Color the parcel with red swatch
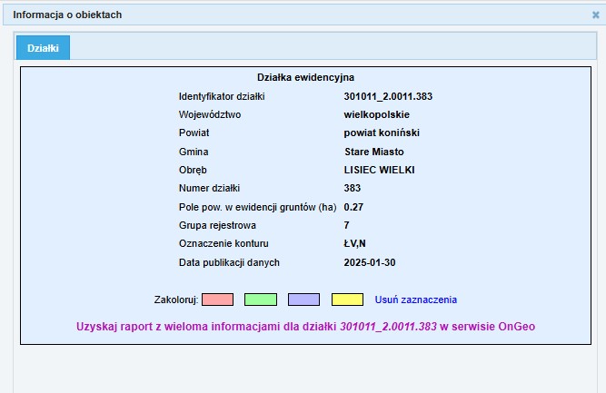The height and width of the screenshot is (393, 606). click(x=217, y=300)
